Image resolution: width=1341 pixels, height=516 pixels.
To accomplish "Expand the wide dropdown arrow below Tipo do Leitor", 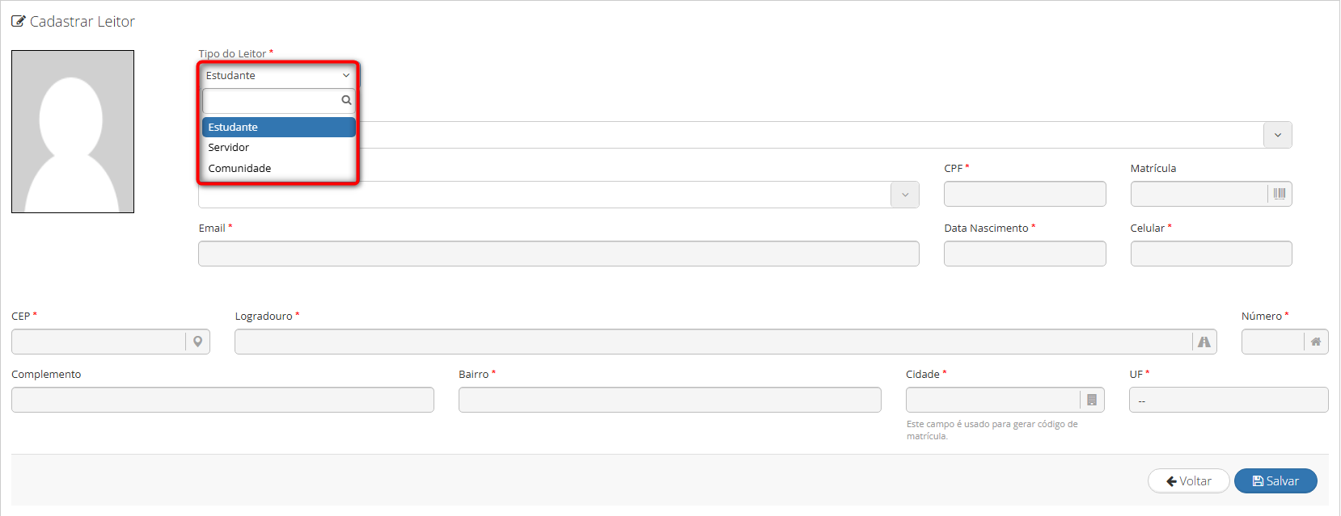I will 1278,135.
